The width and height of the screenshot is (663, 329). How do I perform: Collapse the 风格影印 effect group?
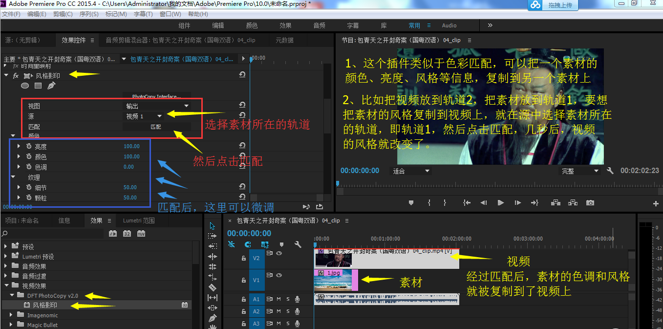click(6, 76)
